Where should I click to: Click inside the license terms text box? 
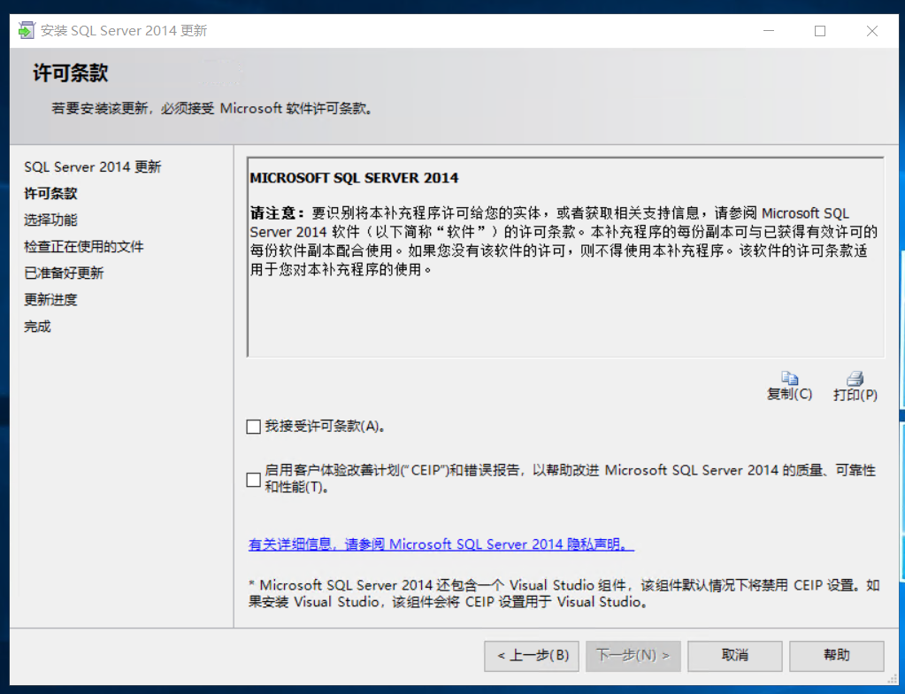565,257
